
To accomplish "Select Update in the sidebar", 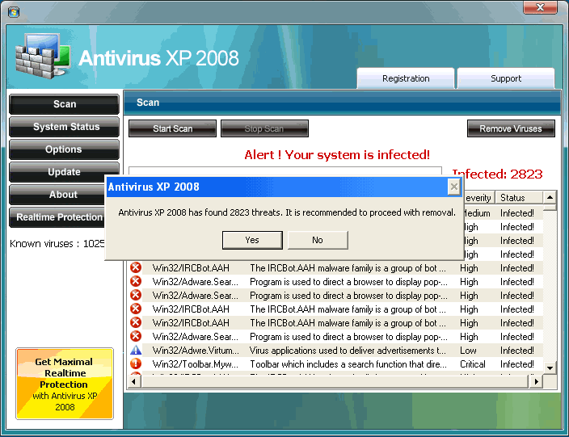I will tap(64, 171).
